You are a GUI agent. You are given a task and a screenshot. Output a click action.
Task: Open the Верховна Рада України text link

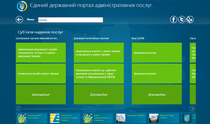point(166,116)
